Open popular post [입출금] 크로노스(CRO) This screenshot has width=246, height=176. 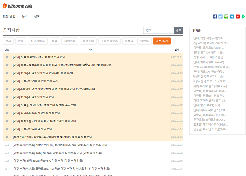[x=209, y=115]
